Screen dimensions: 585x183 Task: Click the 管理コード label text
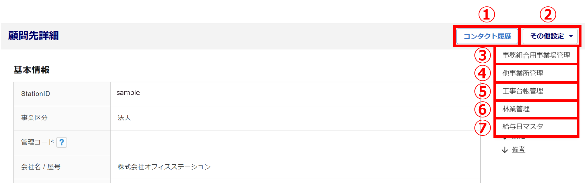[37, 142]
